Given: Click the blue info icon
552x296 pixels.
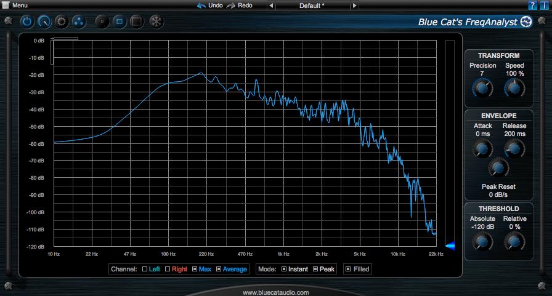Looking at the screenshot, I should point(544,6).
